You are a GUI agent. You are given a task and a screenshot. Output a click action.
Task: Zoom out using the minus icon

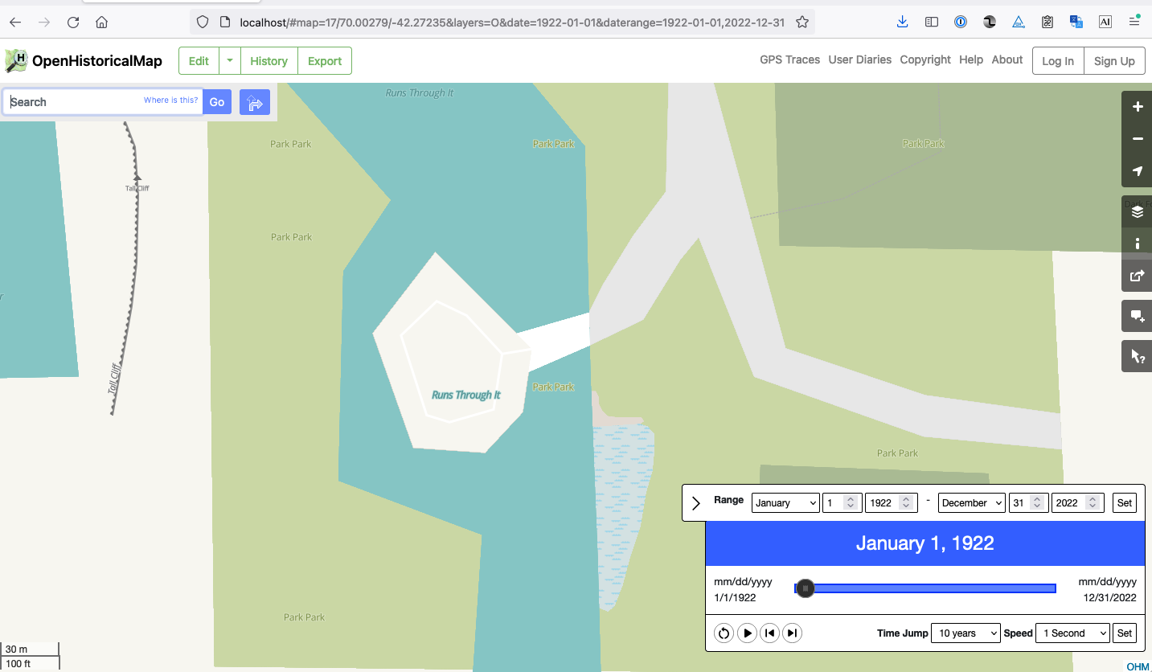[x=1136, y=138]
